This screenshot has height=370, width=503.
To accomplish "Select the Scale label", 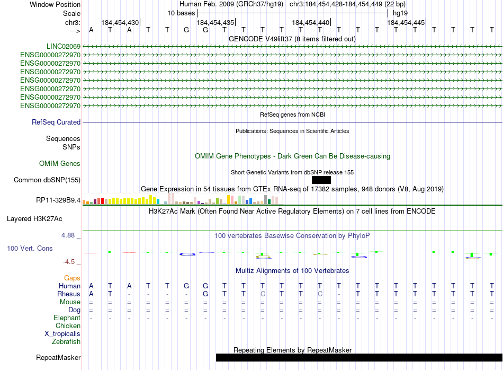I will tap(71, 13).
